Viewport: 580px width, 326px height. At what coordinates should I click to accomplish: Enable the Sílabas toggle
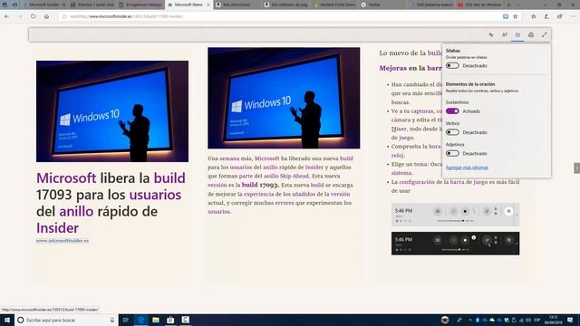point(452,66)
